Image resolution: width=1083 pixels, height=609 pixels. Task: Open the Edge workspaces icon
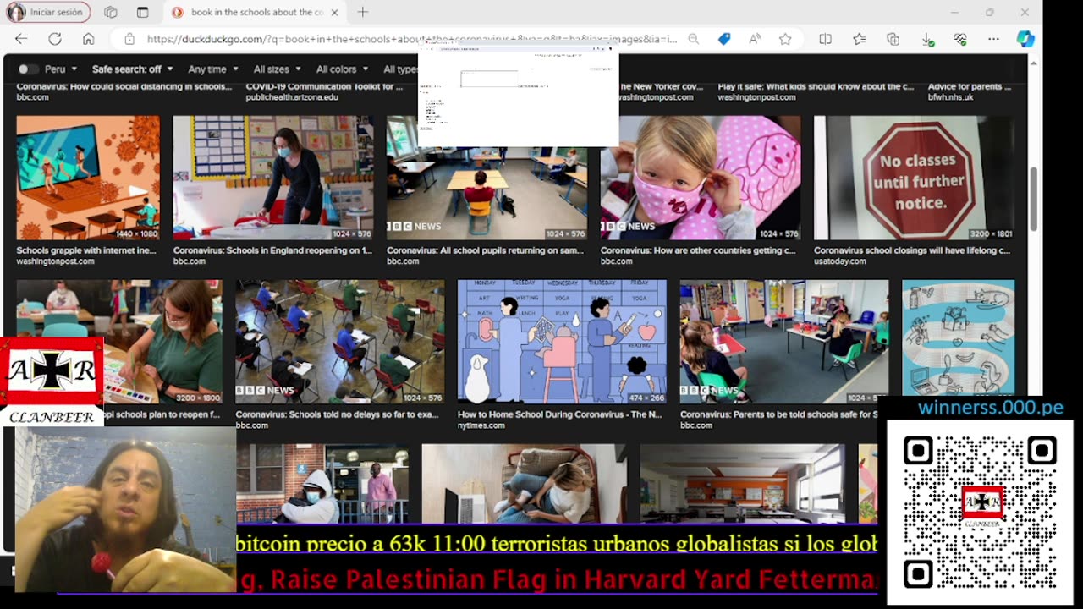tap(110, 12)
